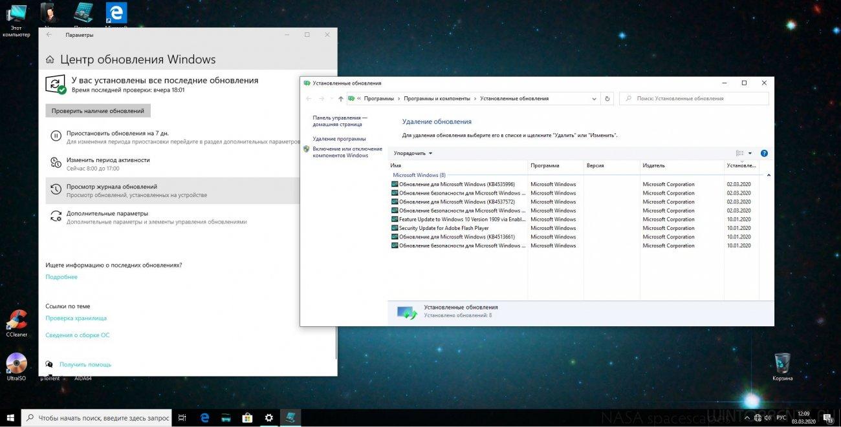
Task: Sort by the Издатель column header
Action: point(682,166)
